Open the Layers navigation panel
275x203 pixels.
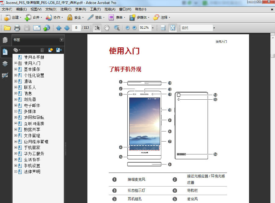click(5, 63)
